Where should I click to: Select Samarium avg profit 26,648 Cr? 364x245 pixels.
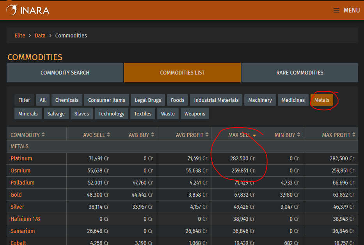[196, 231]
